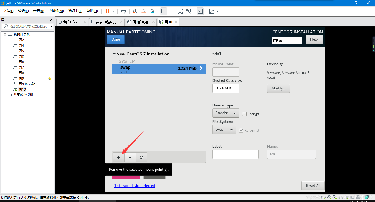The width and height of the screenshot is (375, 202).
Task: Click the Modify... devices button
Action: point(278,88)
